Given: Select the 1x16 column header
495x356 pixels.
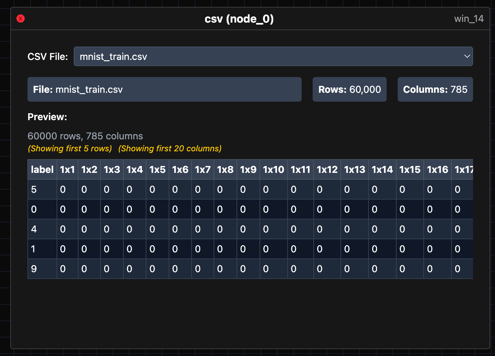Looking at the screenshot, I should point(437,169).
